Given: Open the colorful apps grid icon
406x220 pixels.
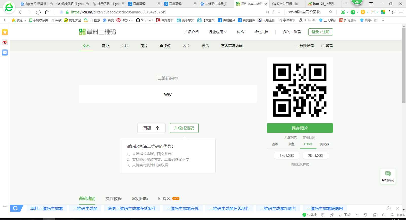Looking at the screenshot, I should [x=383, y=12].
